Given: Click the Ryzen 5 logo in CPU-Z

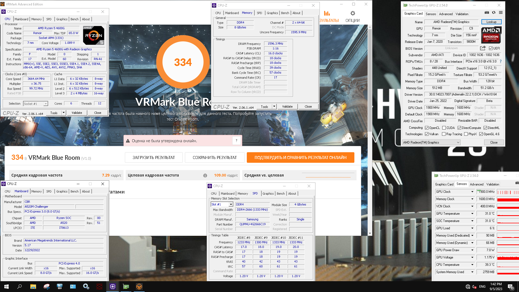Looking at the screenshot, I should click(94, 35).
